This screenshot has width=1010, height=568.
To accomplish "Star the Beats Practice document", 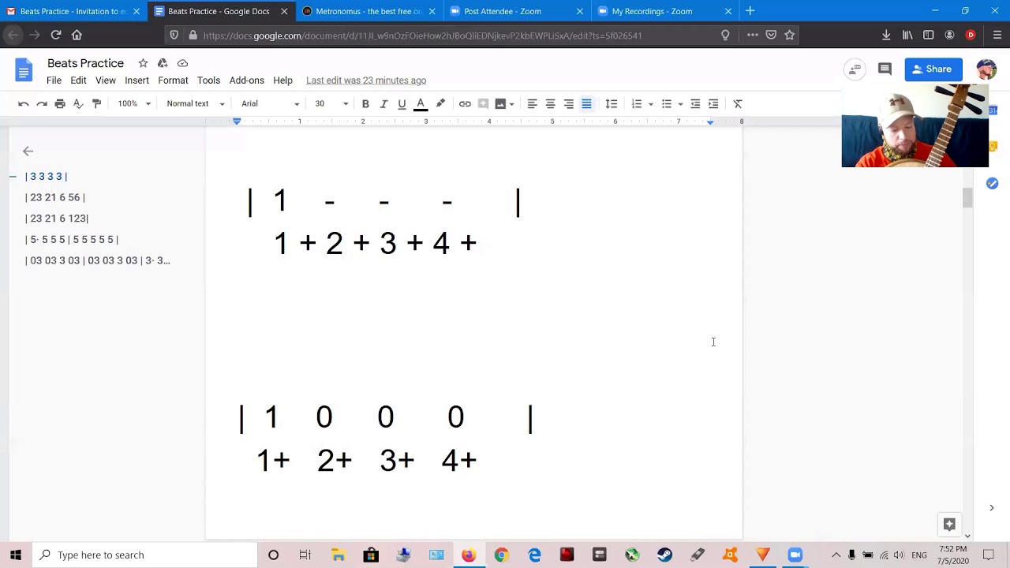I will pyautogui.click(x=143, y=63).
